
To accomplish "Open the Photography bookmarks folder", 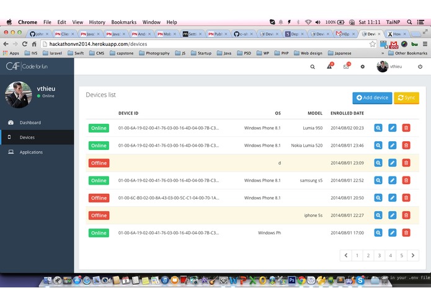I will coord(154,53).
